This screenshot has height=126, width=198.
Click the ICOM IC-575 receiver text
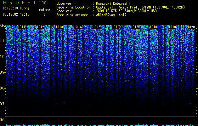[127, 11]
